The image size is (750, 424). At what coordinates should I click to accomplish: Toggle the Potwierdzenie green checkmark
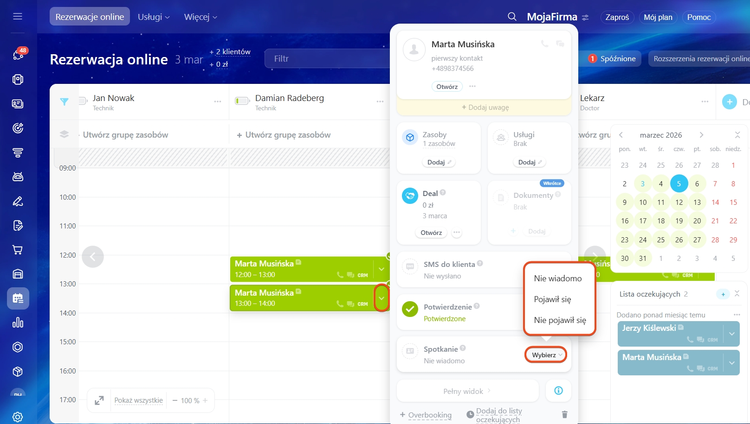pyautogui.click(x=410, y=309)
